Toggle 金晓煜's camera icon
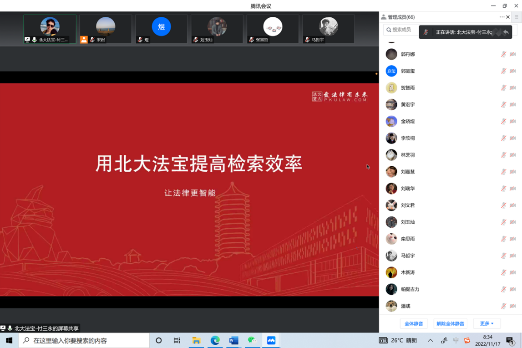This screenshot has width=522, height=348. [513, 121]
